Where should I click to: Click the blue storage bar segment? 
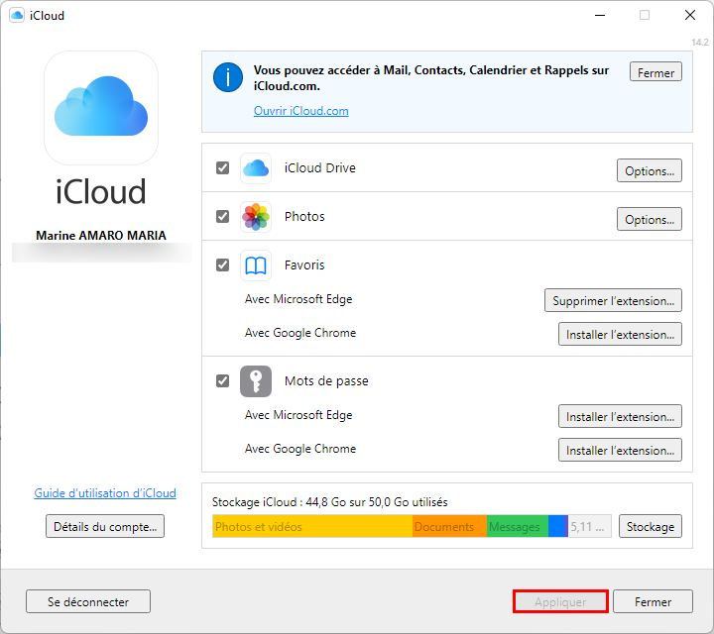tap(557, 527)
